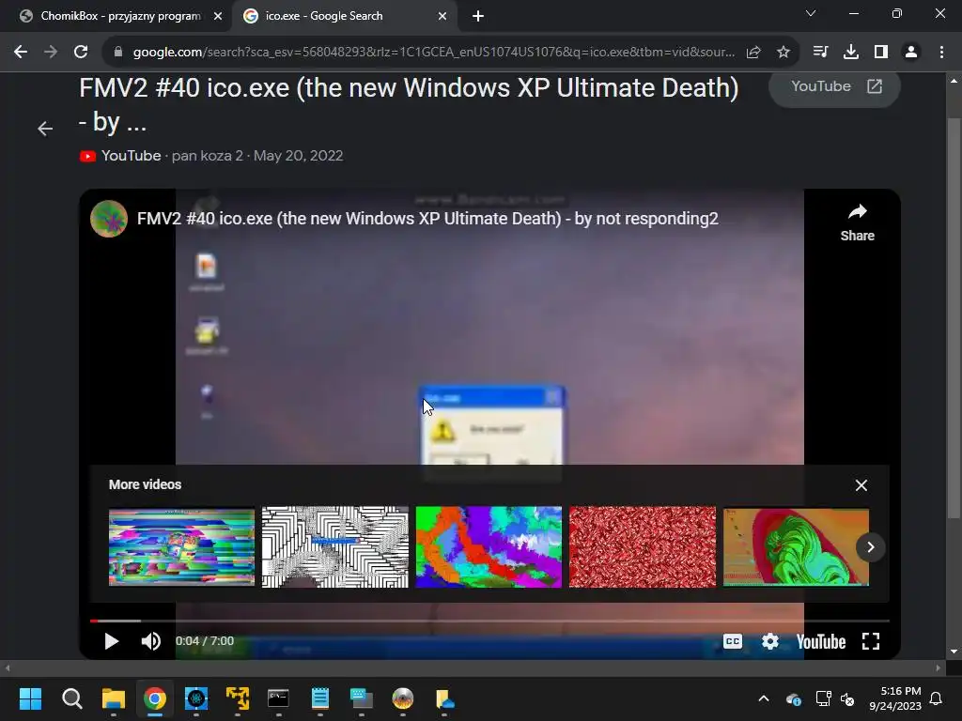Open the Chrome profile menu
Screen dimensions: 962x721
911,53
